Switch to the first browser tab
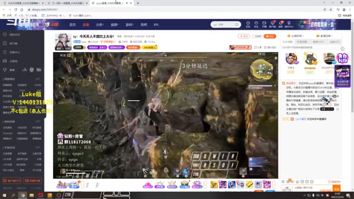This screenshot has height=199, width=354. pos(23,3)
